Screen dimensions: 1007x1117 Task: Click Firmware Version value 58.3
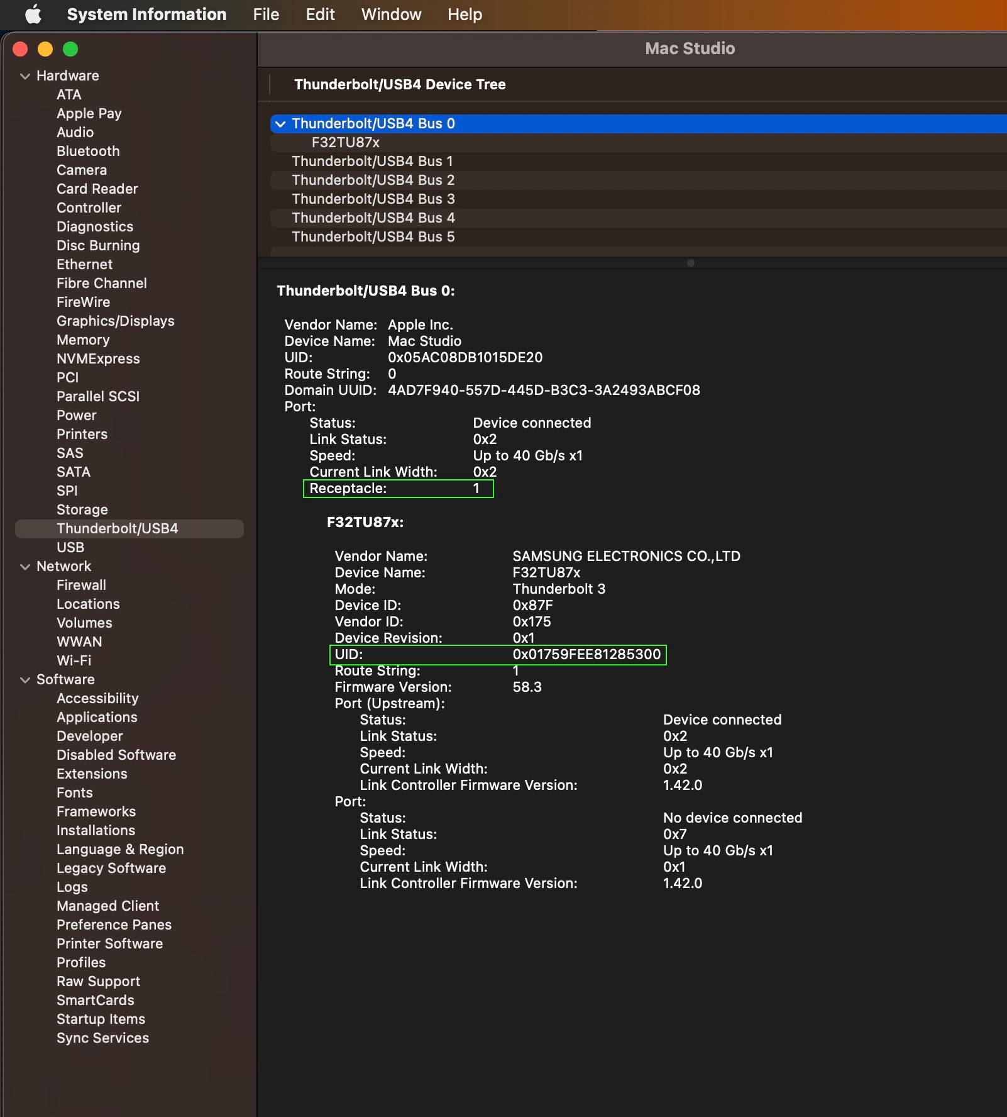[x=527, y=687]
